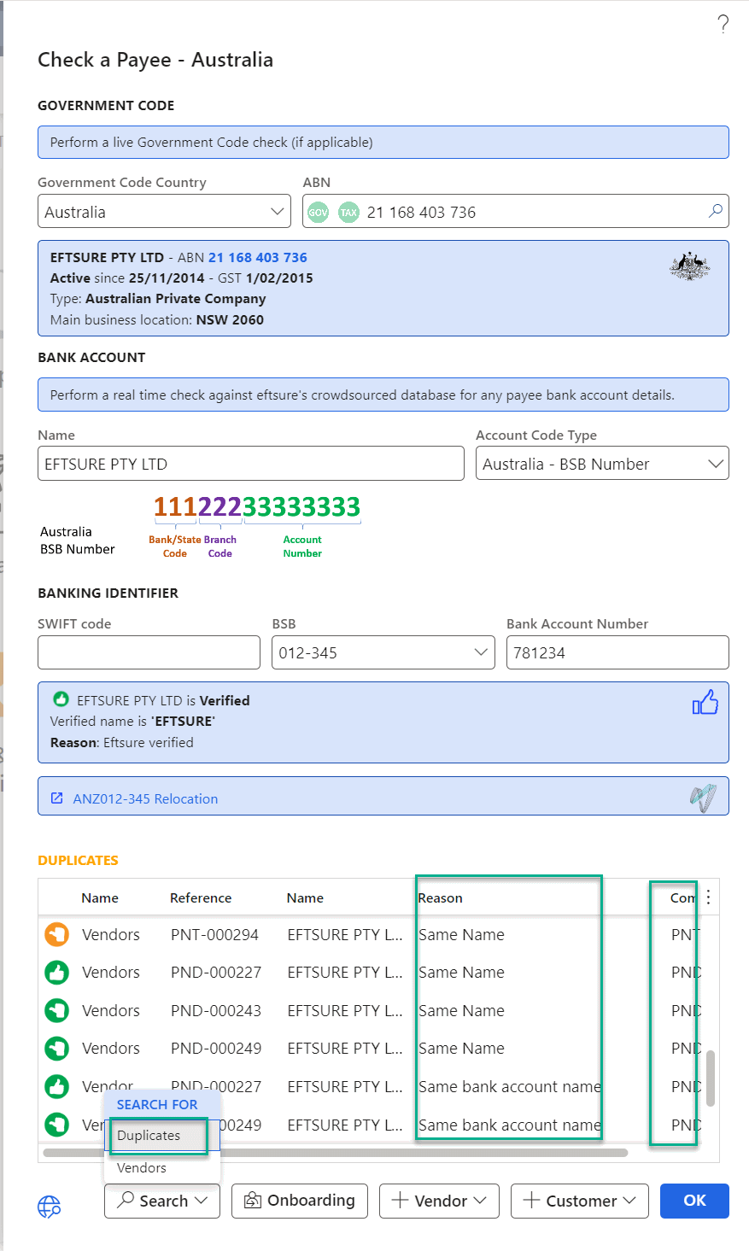Image resolution: width=749 pixels, height=1251 pixels.
Task: Click the OK button
Action: click(x=694, y=1201)
